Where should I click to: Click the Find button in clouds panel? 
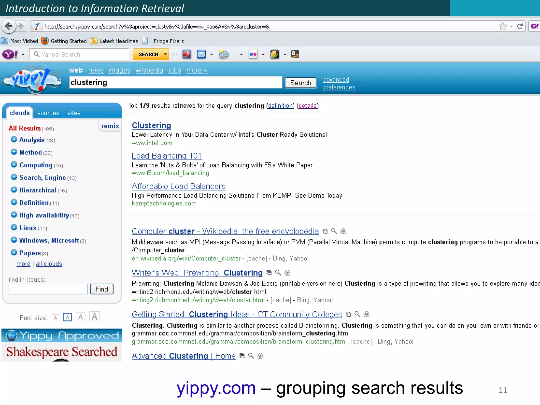tap(102, 289)
